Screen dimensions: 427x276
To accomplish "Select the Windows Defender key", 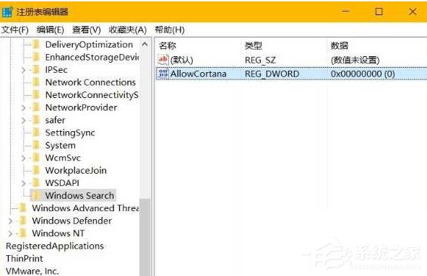I will [x=72, y=221].
